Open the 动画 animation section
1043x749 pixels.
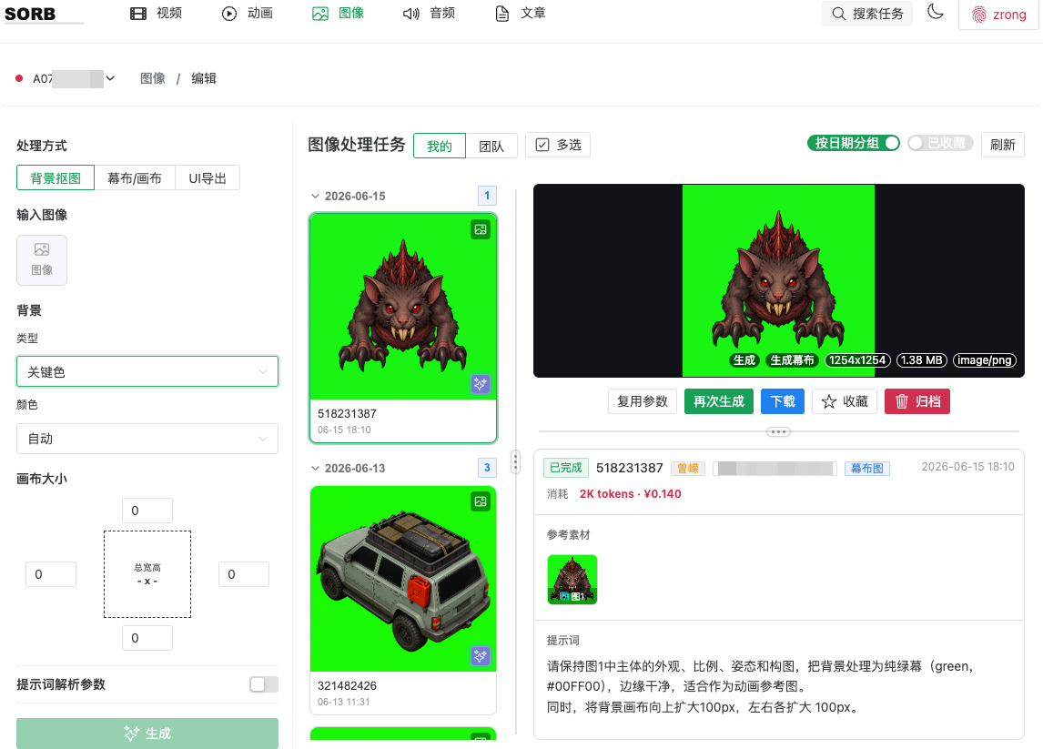pyautogui.click(x=247, y=14)
